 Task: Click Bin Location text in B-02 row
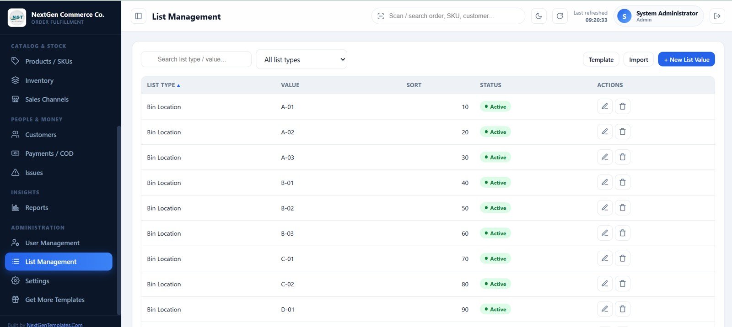(x=164, y=208)
